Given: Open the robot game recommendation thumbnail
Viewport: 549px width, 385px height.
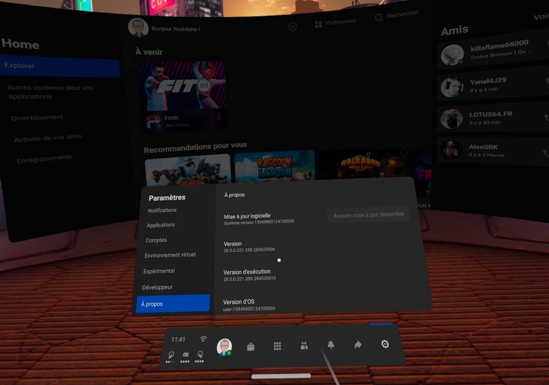Looking at the screenshot, I should (x=188, y=169).
